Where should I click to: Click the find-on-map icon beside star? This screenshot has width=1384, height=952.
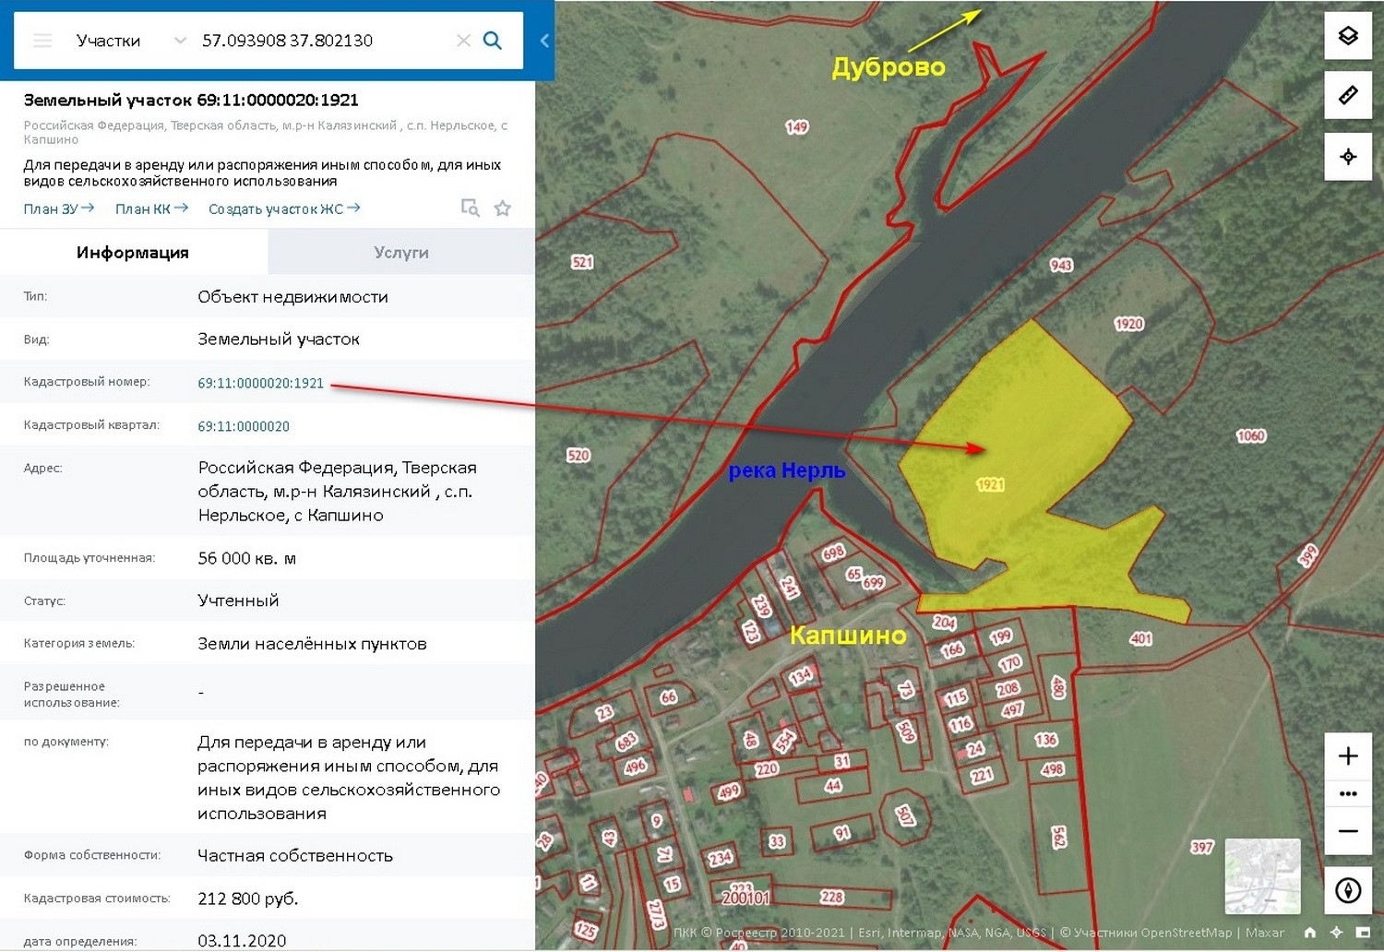471,208
